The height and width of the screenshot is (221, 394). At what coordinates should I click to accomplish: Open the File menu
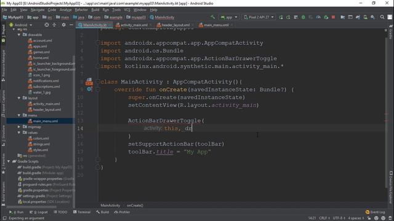pyautogui.click(x=4, y=10)
